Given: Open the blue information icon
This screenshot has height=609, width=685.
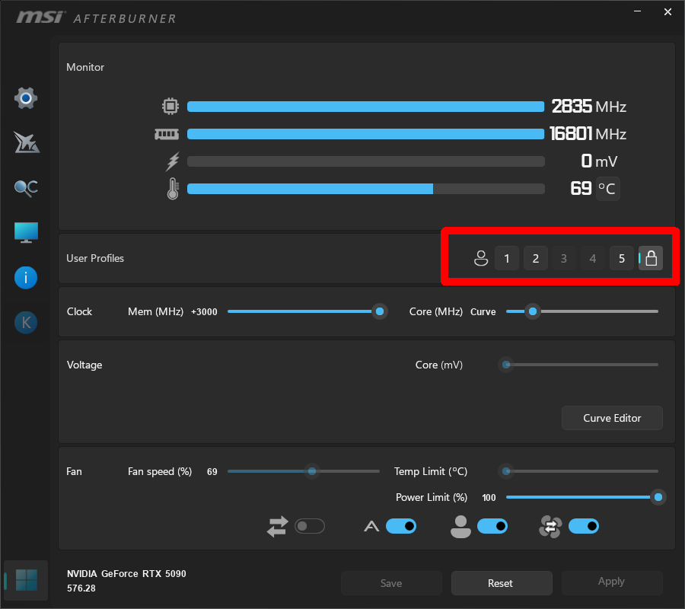Looking at the screenshot, I should click(26, 278).
